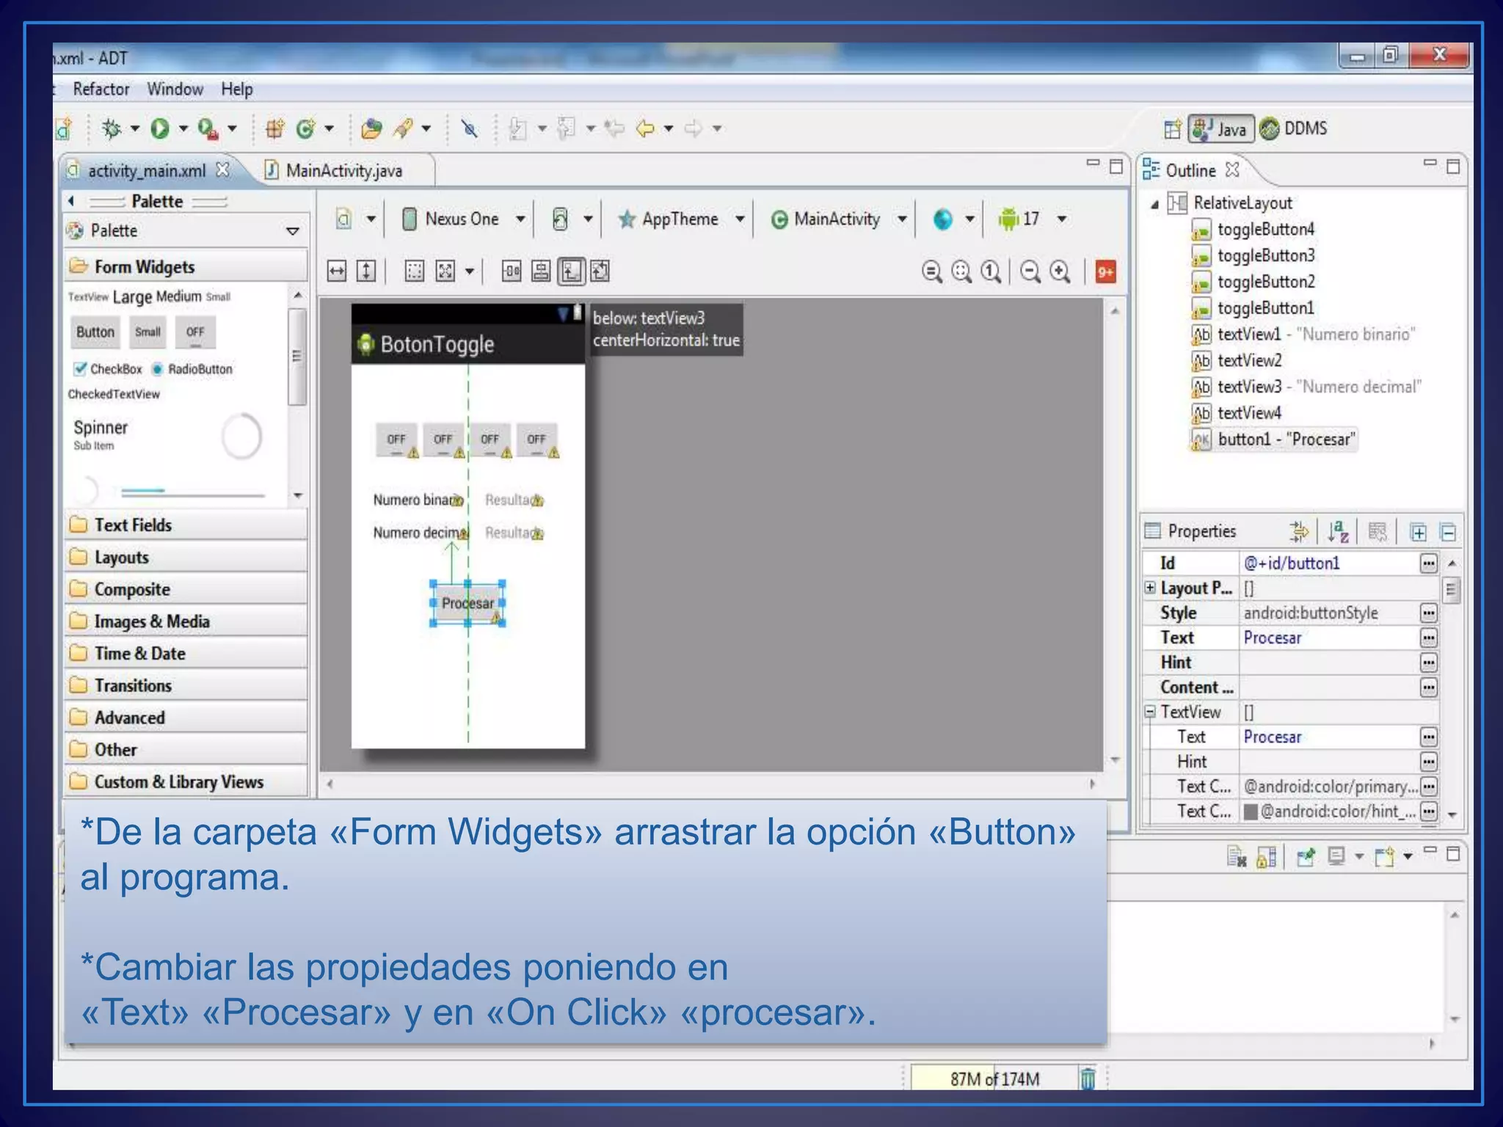Click the garbage collector trash icon
The image size is (1503, 1127).
pos(1088,1079)
